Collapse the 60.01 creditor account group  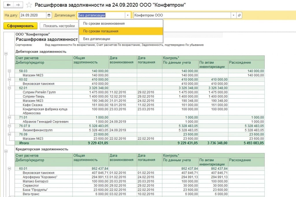click(9, 168)
